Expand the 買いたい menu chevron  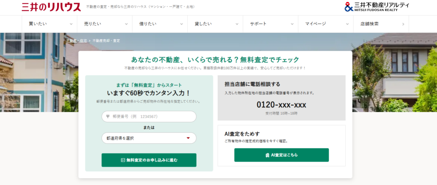71,24
